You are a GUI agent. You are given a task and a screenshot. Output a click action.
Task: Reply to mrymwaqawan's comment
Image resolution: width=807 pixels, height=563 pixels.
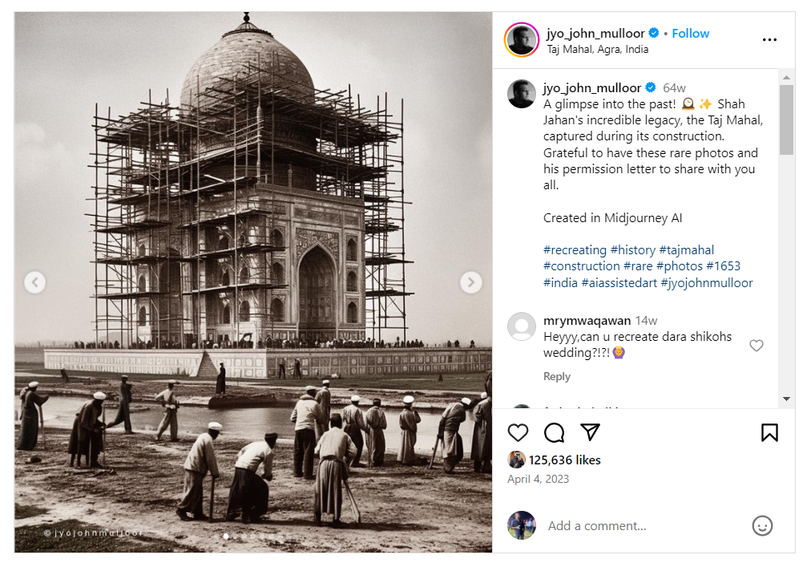(x=557, y=376)
